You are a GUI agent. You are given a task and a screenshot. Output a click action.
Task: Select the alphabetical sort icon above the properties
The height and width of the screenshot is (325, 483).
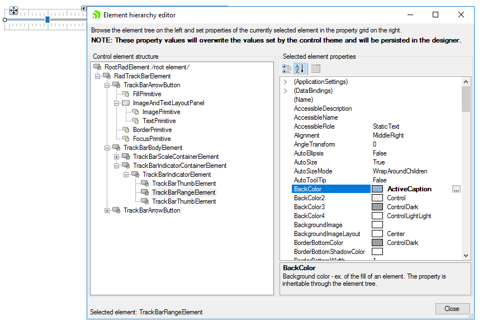300,68
